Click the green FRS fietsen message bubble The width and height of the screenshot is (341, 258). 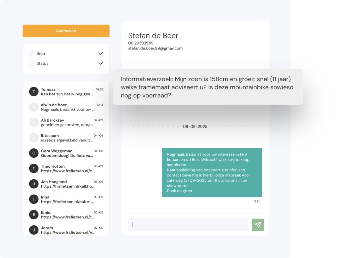[212, 172]
